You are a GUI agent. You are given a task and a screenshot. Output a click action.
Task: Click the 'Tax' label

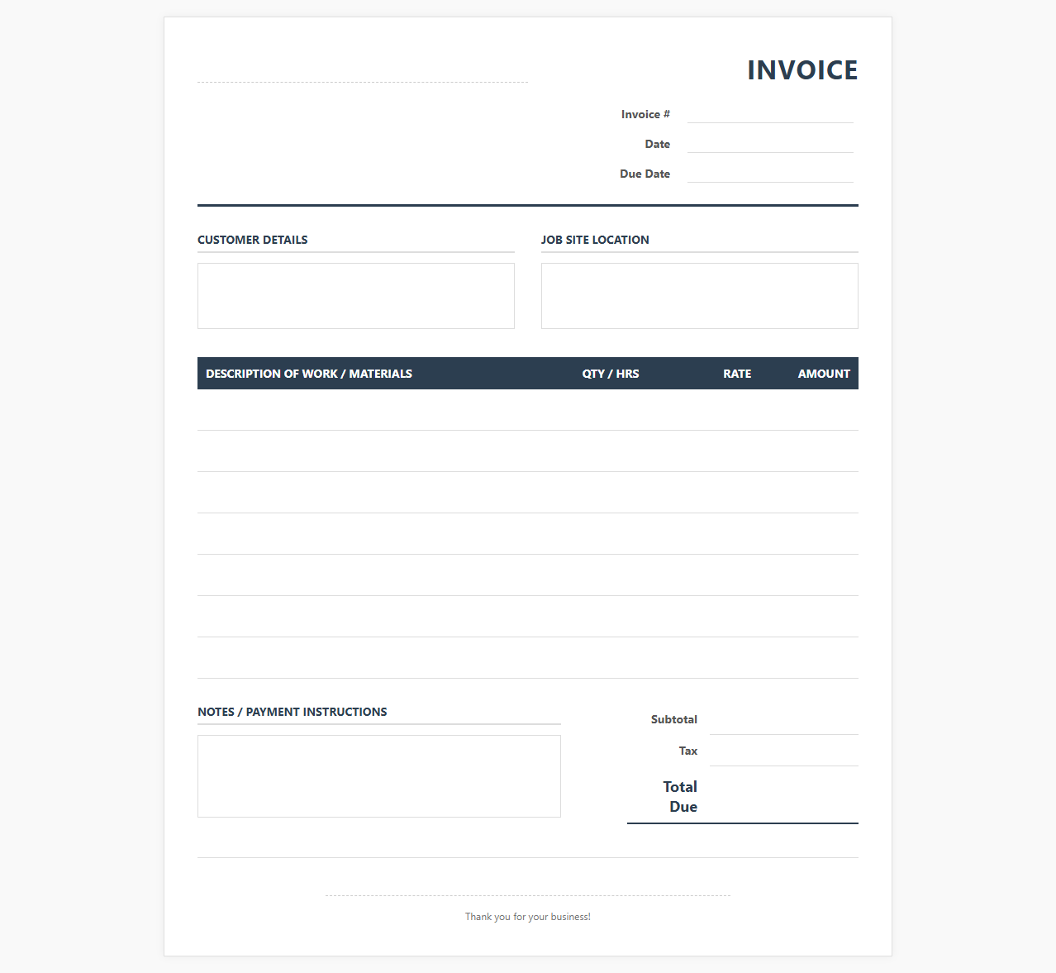(x=688, y=751)
